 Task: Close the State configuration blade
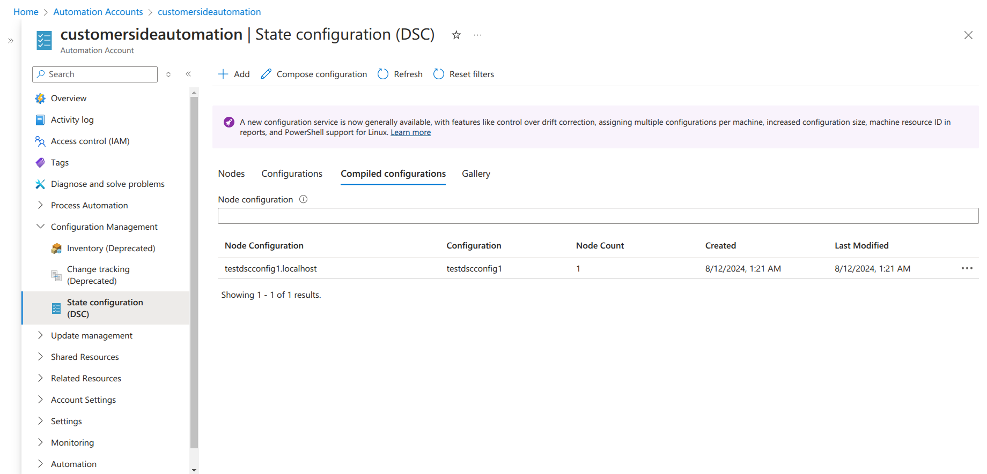point(968,35)
